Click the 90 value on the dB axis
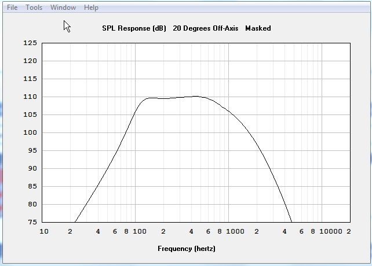 point(32,168)
